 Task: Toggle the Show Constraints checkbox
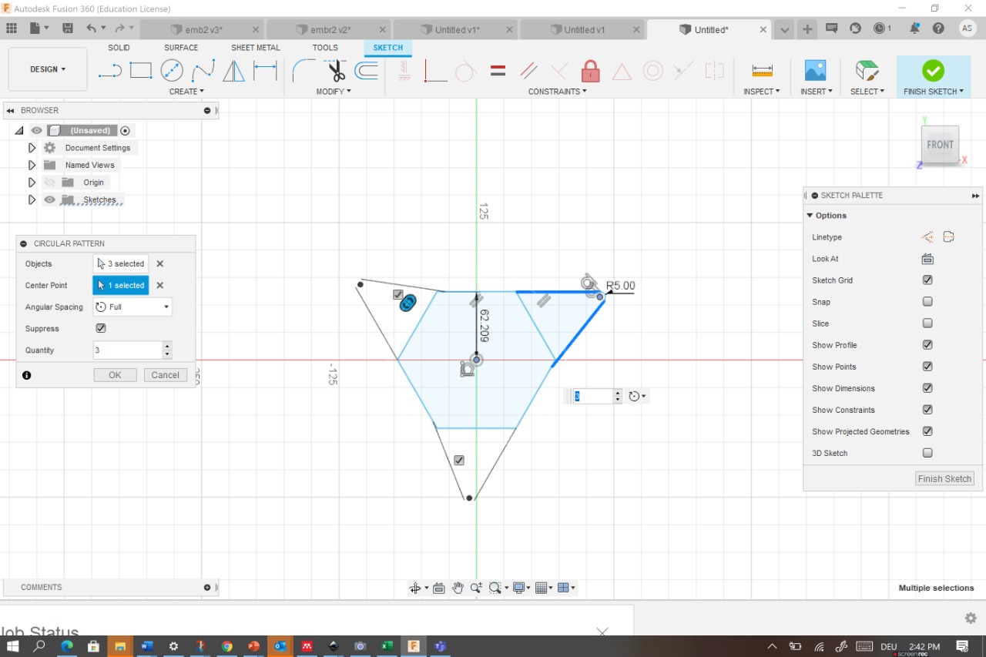(x=927, y=410)
